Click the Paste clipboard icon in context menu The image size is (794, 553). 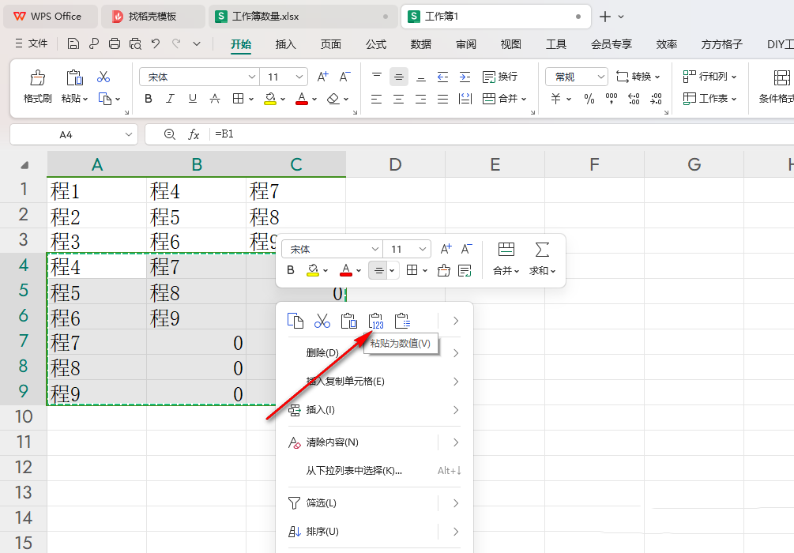click(349, 321)
